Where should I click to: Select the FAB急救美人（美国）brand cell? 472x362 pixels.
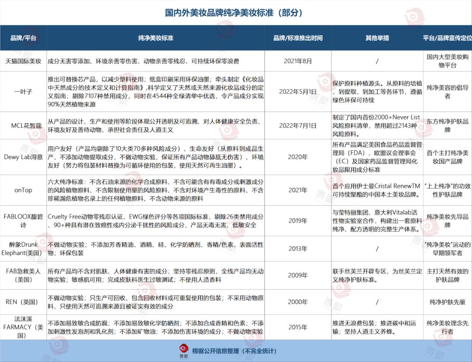click(23, 275)
